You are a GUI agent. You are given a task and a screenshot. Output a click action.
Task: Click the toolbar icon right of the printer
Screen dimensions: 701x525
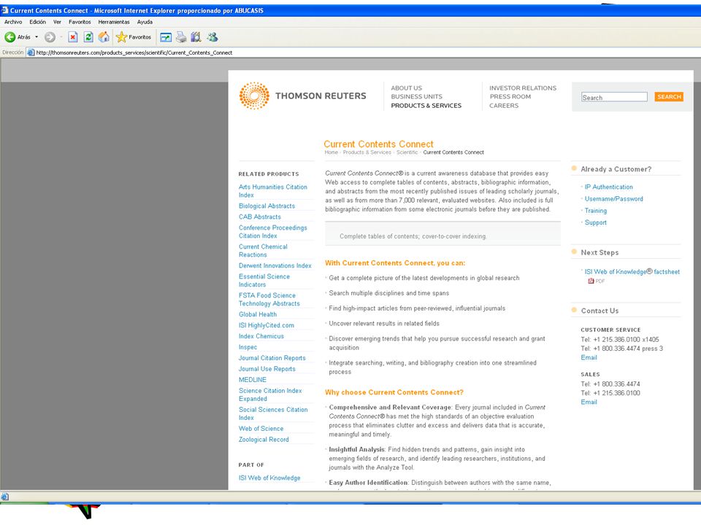pyautogui.click(x=196, y=37)
